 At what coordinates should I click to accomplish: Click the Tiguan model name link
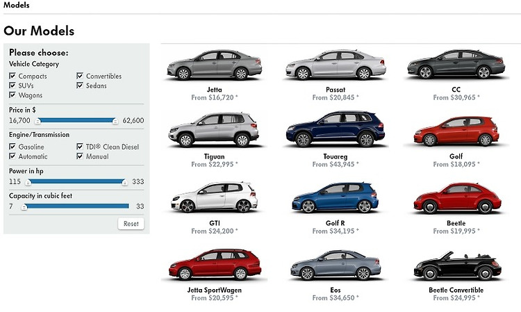(x=215, y=156)
